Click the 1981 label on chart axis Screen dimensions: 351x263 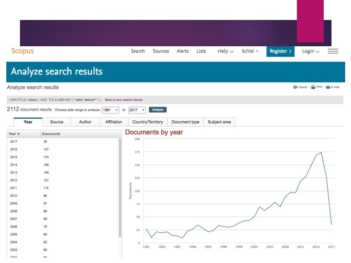[x=146, y=246]
